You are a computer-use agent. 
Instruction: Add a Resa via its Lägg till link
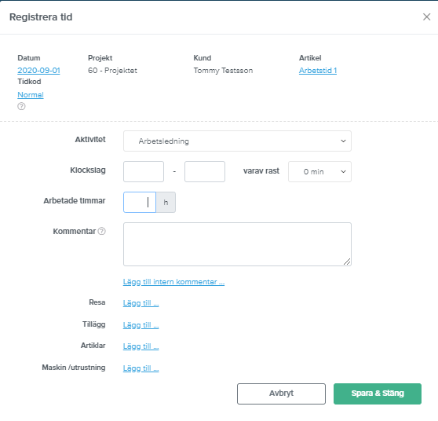pos(141,303)
